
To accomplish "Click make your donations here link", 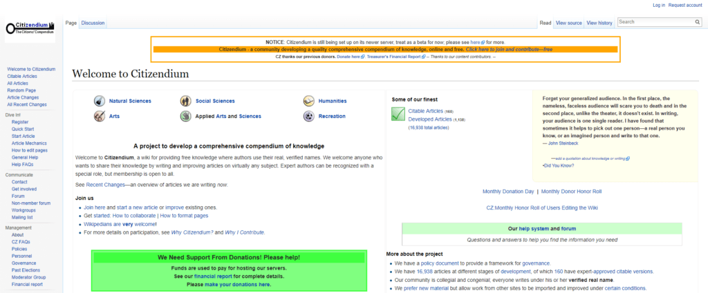I will point(238,285).
